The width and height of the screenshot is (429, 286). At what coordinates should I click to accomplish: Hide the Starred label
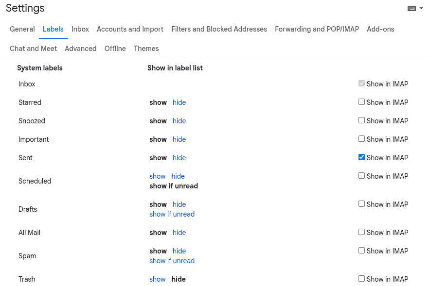coord(179,102)
